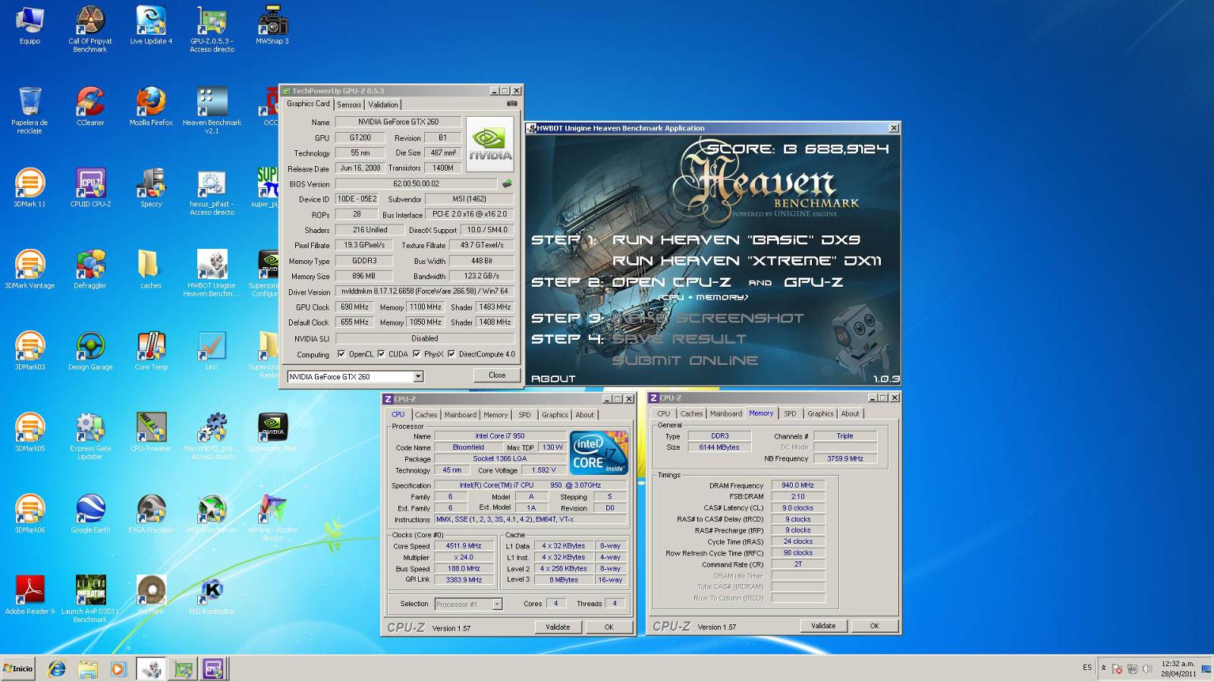
Task: Click the Intel Core i7 logo in CPU-Z
Action: pos(599,453)
